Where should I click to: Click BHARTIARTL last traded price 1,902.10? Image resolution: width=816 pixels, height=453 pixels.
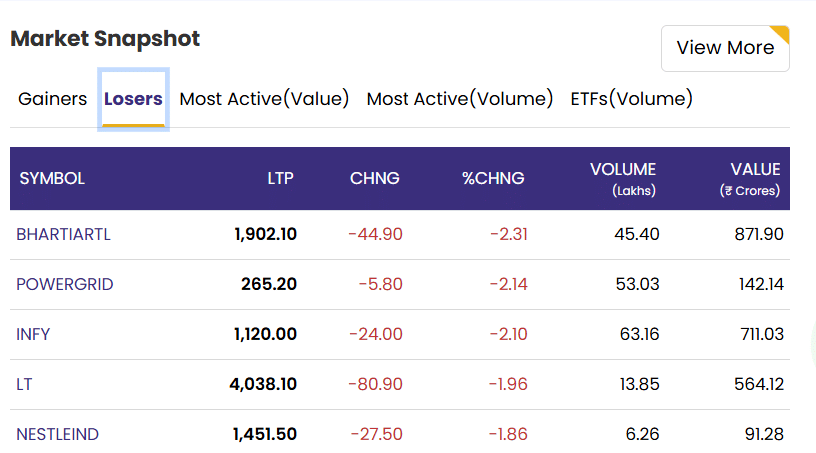pyautogui.click(x=265, y=235)
